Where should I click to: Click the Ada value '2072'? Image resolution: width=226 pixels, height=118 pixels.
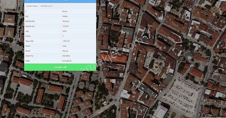click(64, 31)
